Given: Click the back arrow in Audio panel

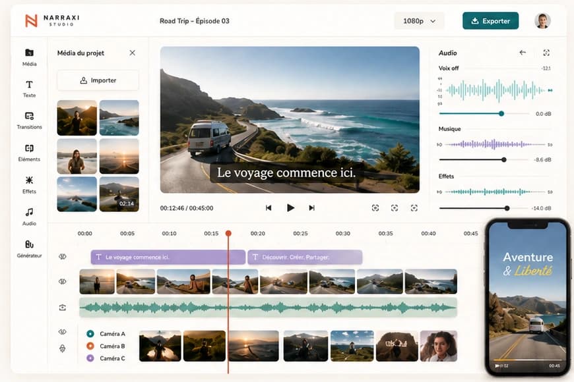Looking at the screenshot, I should [x=523, y=53].
